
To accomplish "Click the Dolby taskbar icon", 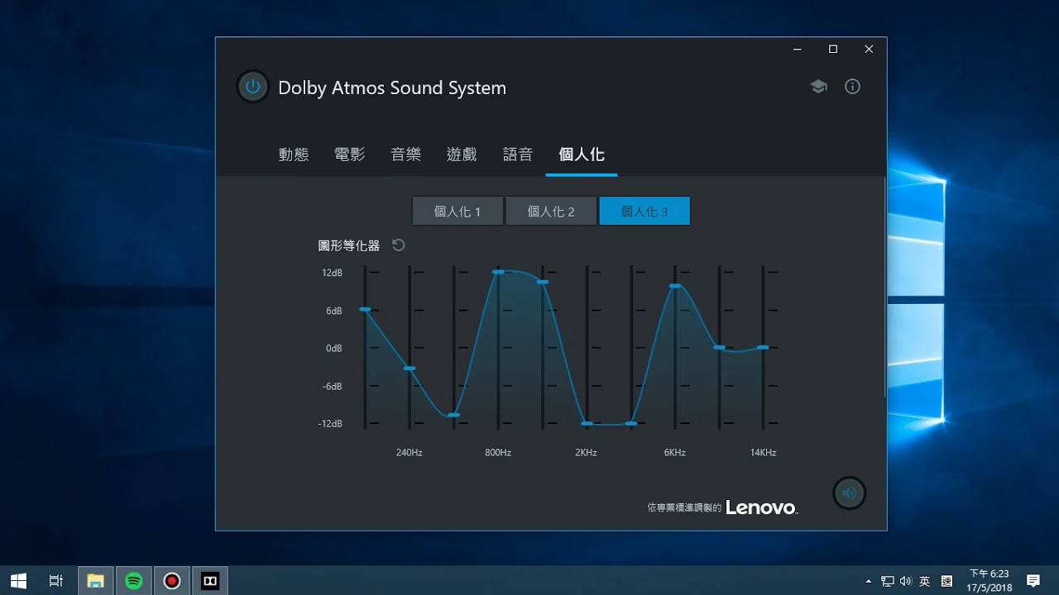I will tap(210, 581).
